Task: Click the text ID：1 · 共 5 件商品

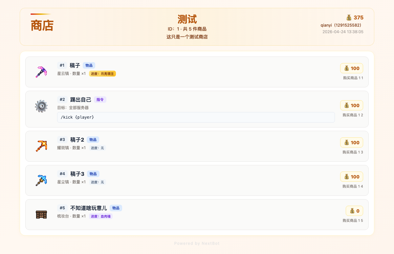Action: [187, 29]
